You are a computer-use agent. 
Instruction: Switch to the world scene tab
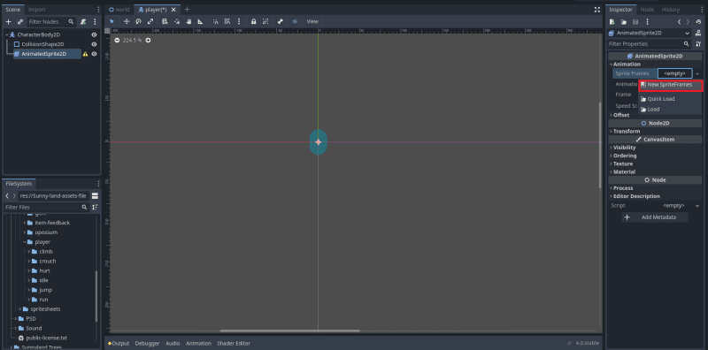[119, 10]
